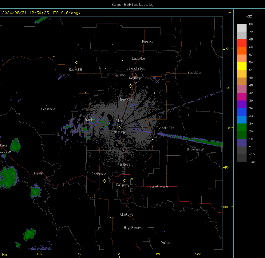Click the bright green 20–30 dBZ legend swatch
Viewport: 265px width, 258px height.
[242, 127]
